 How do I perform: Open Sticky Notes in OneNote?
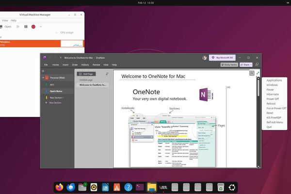click(229, 65)
